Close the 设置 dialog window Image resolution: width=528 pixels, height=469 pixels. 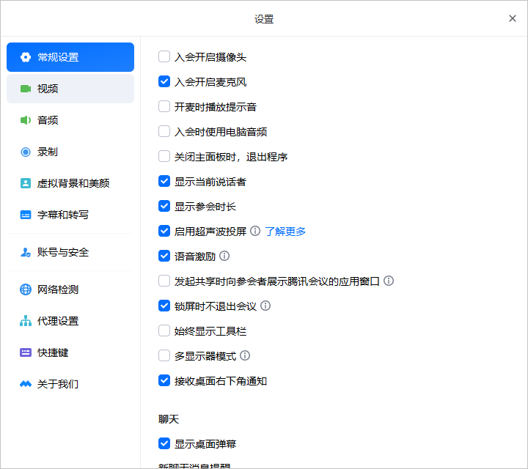coord(513,18)
